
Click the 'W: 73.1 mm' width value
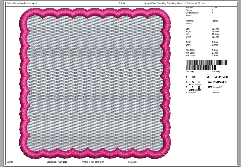tap(200, 3)
